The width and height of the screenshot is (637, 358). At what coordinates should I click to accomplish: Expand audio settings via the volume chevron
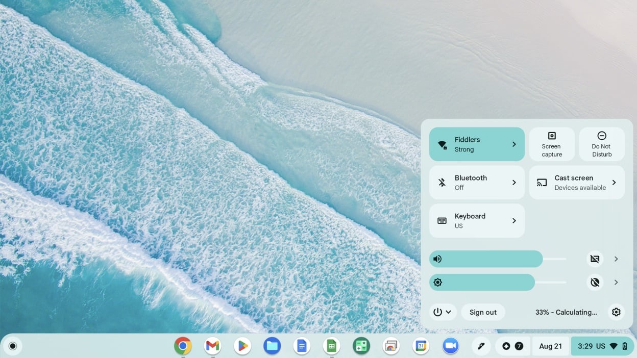(616, 259)
